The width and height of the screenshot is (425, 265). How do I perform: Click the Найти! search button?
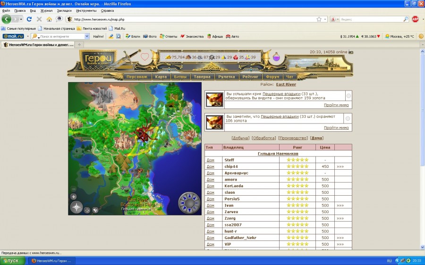[x=98, y=36]
